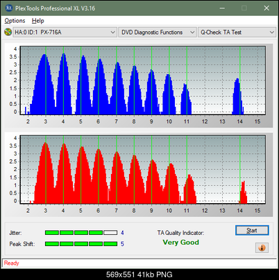This screenshot has width=279, height=280.
Task: Open the Help menu
Action: tap(38, 21)
